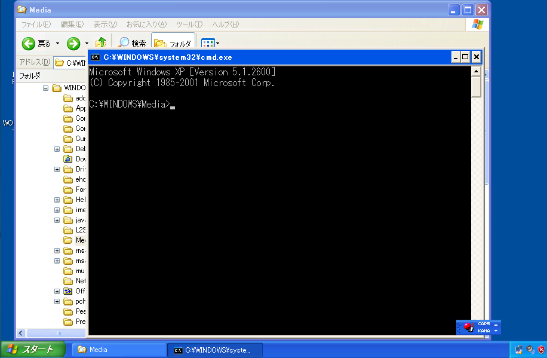Screen dimensions: 547x358
Task: Select the open Med folder icon
Action: pyautogui.click(x=68, y=240)
